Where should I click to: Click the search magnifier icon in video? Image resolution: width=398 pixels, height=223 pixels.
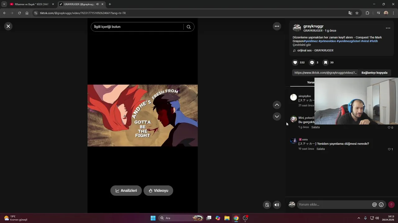[x=188, y=27]
